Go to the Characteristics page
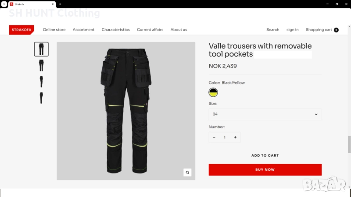The image size is (351, 197). pyautogui.click(x=115, y=30)
